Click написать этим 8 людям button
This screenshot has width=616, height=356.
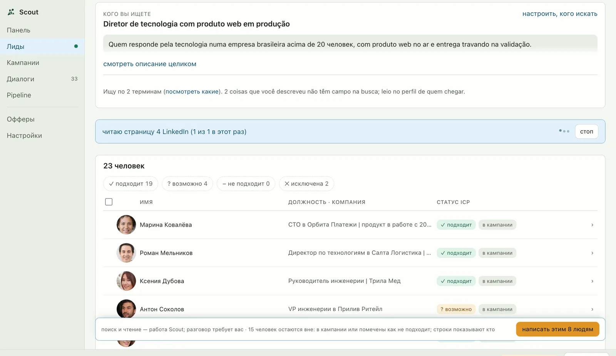[557, 329]
